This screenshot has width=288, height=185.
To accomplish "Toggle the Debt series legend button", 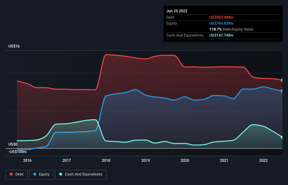I will click(16, 174).
